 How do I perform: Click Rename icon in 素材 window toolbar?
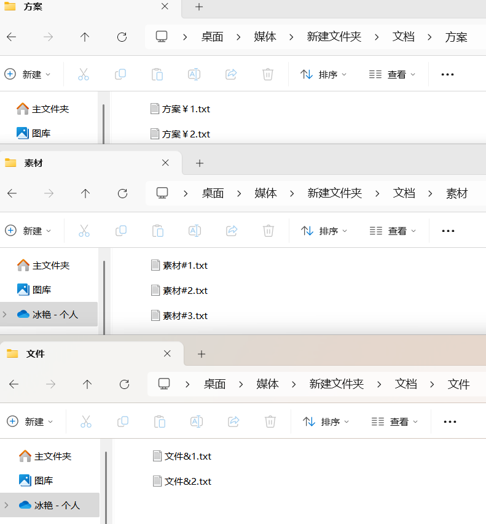(195, 231)
